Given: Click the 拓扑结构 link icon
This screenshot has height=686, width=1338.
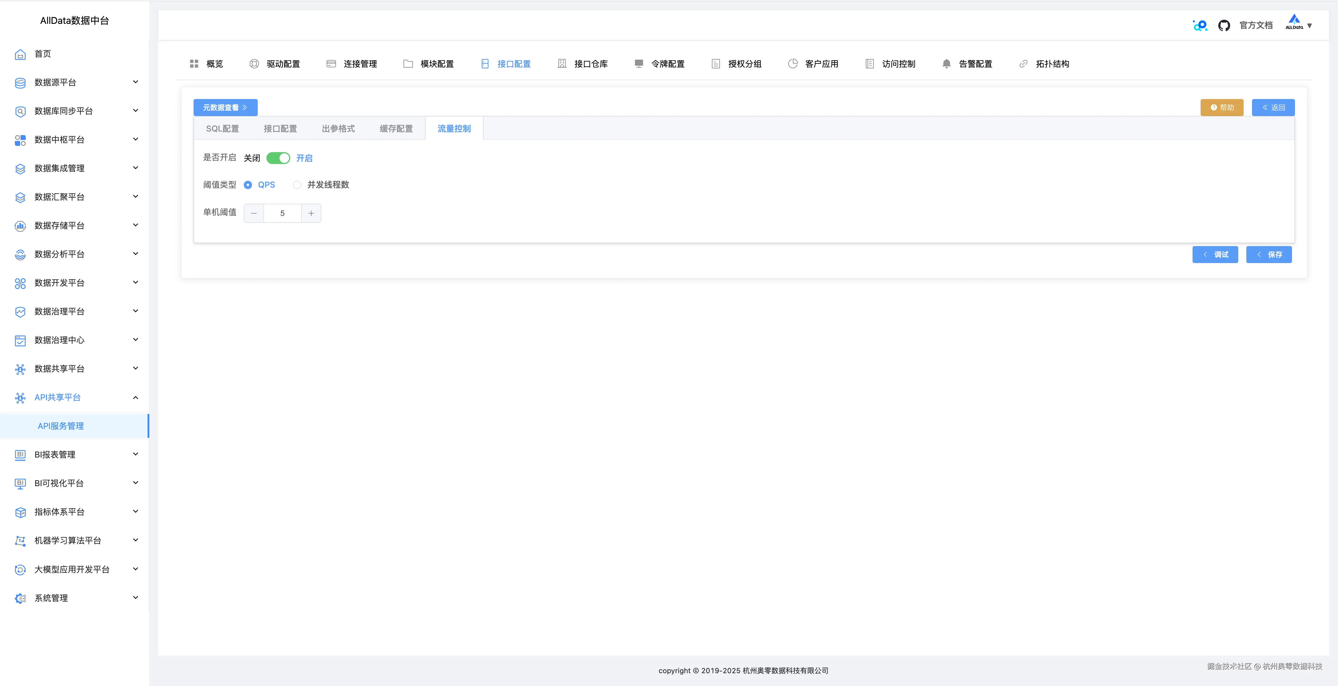Looking at the screenshot, I should pyautogui.click(x=1023, y=64).
